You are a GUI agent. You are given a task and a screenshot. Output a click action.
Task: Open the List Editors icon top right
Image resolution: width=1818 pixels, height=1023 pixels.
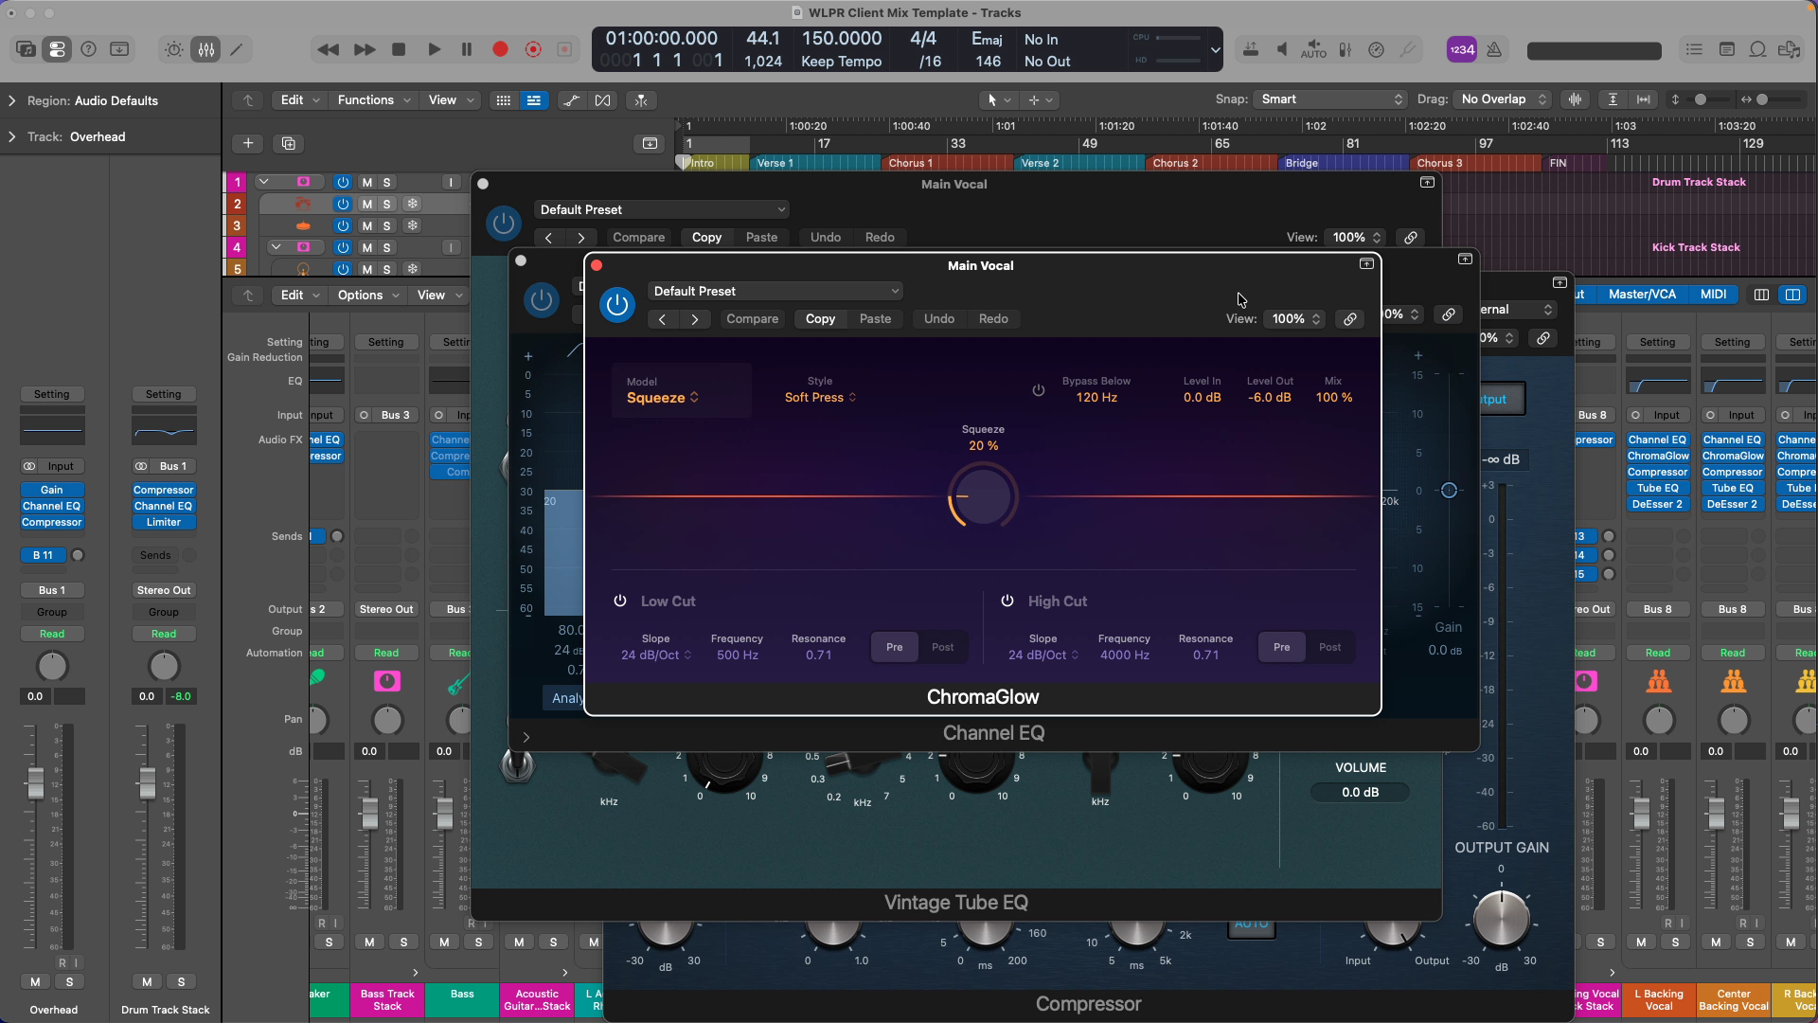(x=1695, y=48)
